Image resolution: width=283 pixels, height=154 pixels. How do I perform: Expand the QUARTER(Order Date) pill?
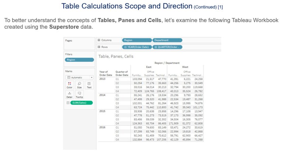click(x=156, y=47)
